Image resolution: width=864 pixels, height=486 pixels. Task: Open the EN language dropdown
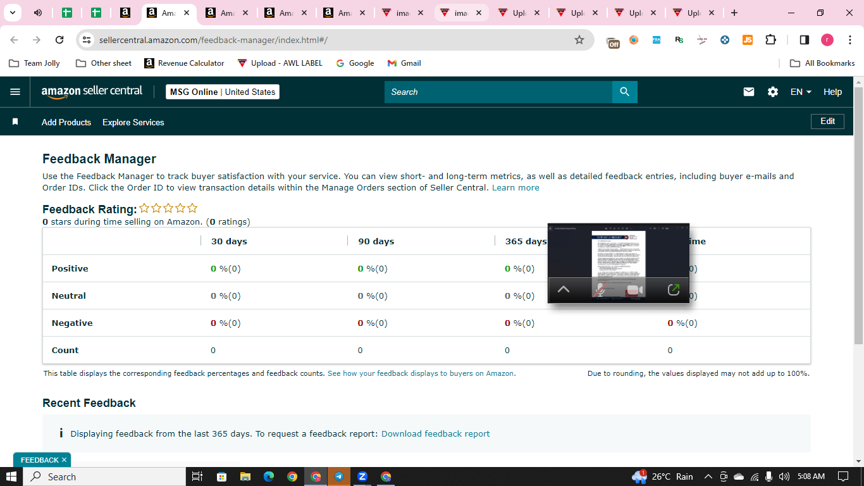point(801,92)
